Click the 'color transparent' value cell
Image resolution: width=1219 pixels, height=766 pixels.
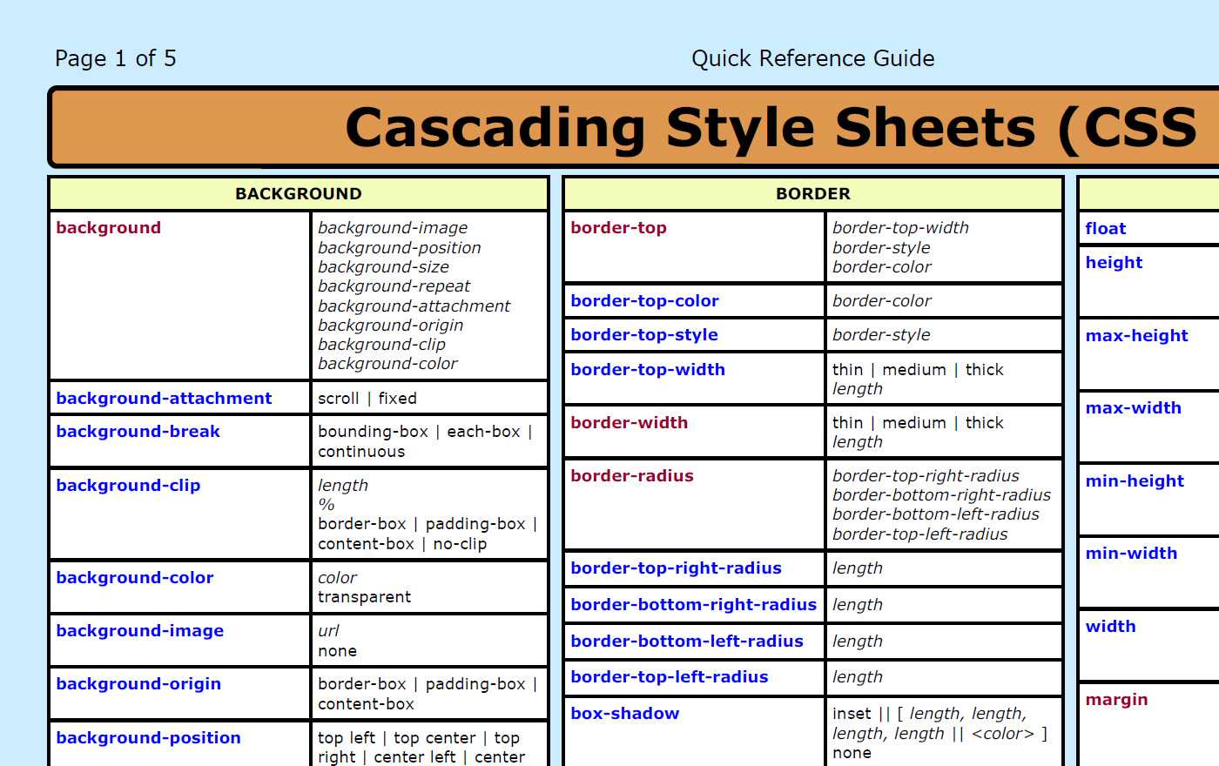tap(429, 588)
